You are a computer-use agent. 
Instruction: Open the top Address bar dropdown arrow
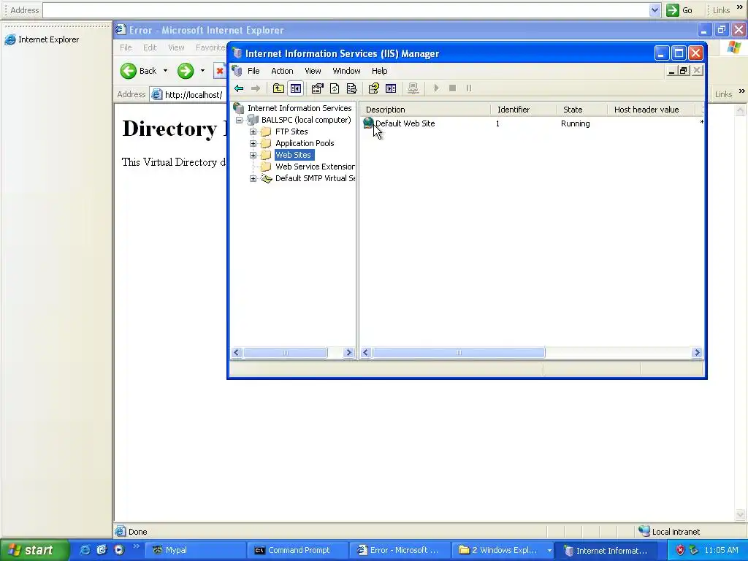[x=654, y=10]
